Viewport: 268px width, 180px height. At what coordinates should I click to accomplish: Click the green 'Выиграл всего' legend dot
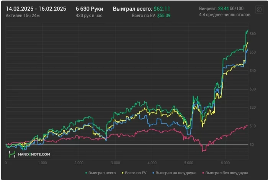(86, 173)
